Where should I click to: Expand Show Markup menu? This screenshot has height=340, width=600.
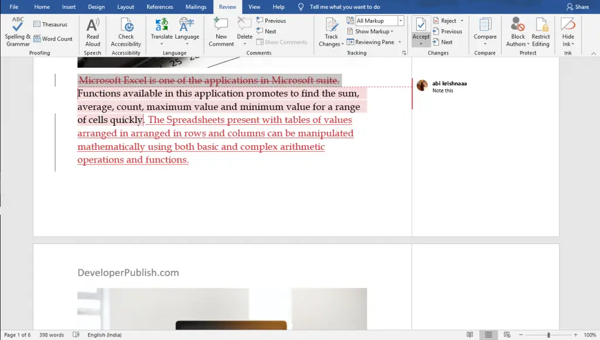pos(370,32)
